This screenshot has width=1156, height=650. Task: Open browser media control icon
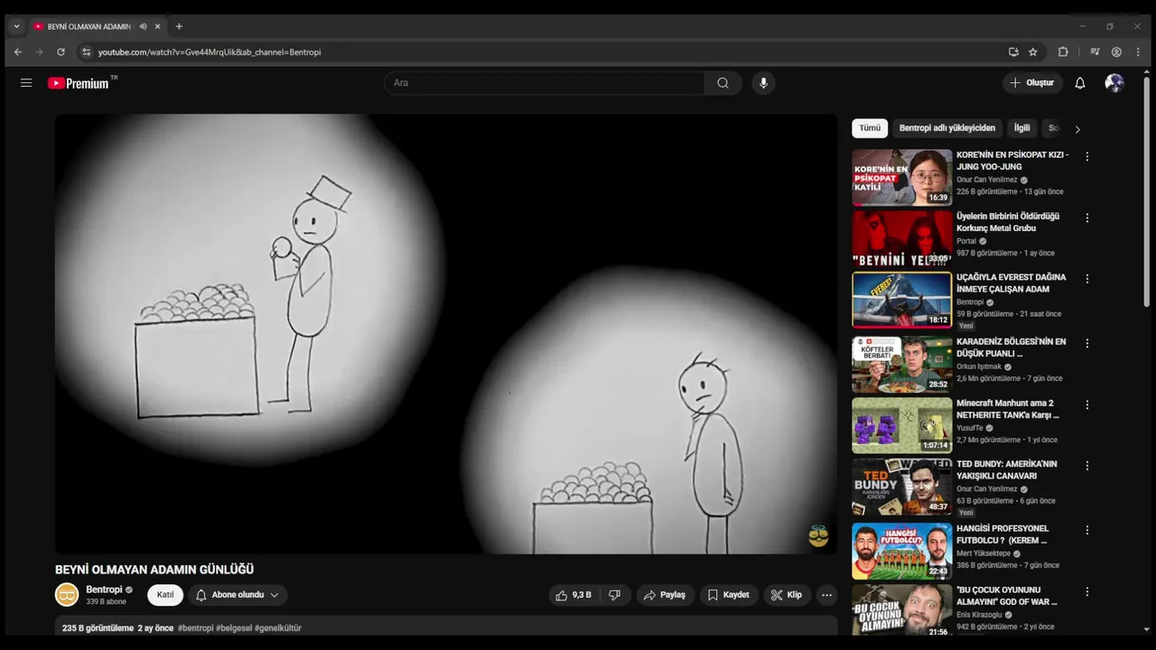(x=1095, y=52)
